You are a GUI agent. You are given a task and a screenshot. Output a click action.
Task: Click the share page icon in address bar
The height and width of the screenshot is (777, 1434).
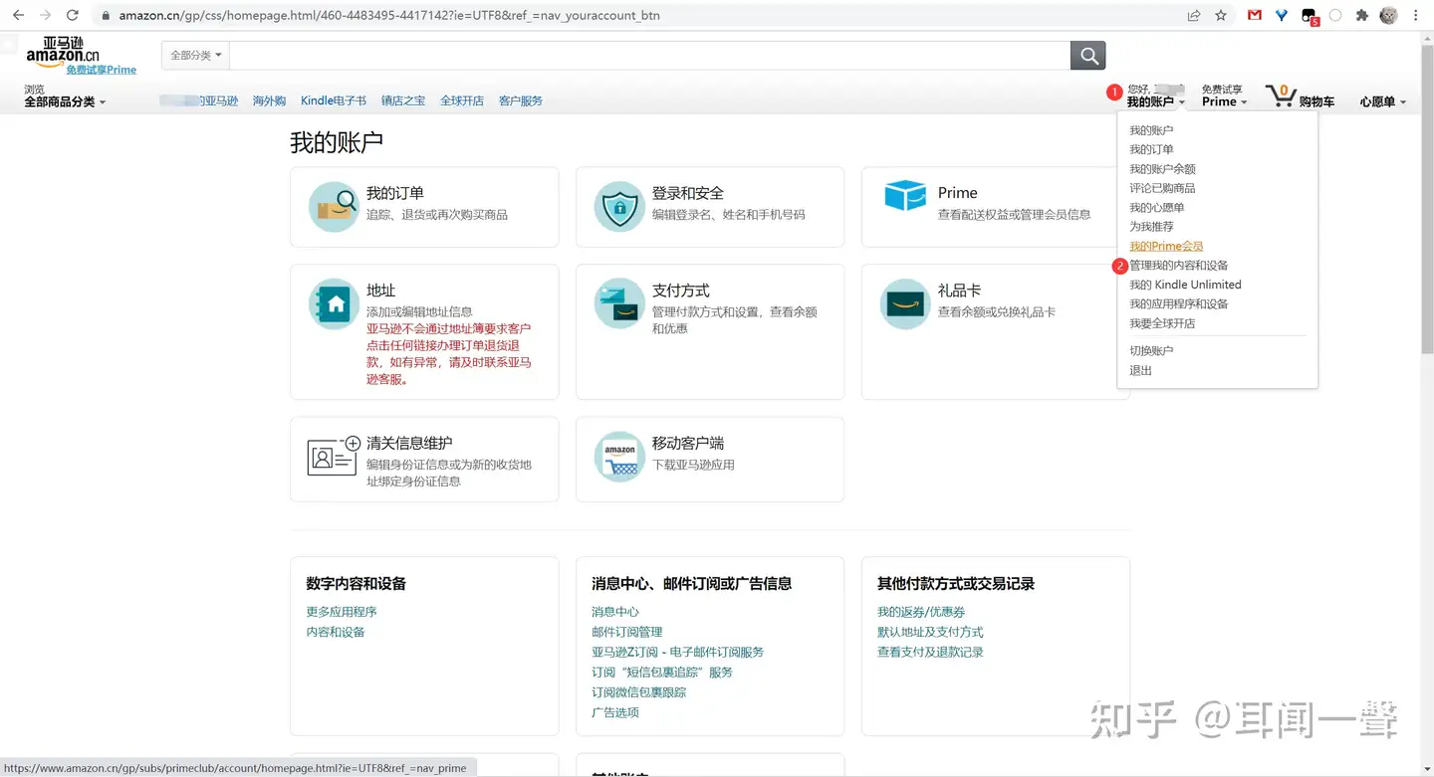(1194, 15)
